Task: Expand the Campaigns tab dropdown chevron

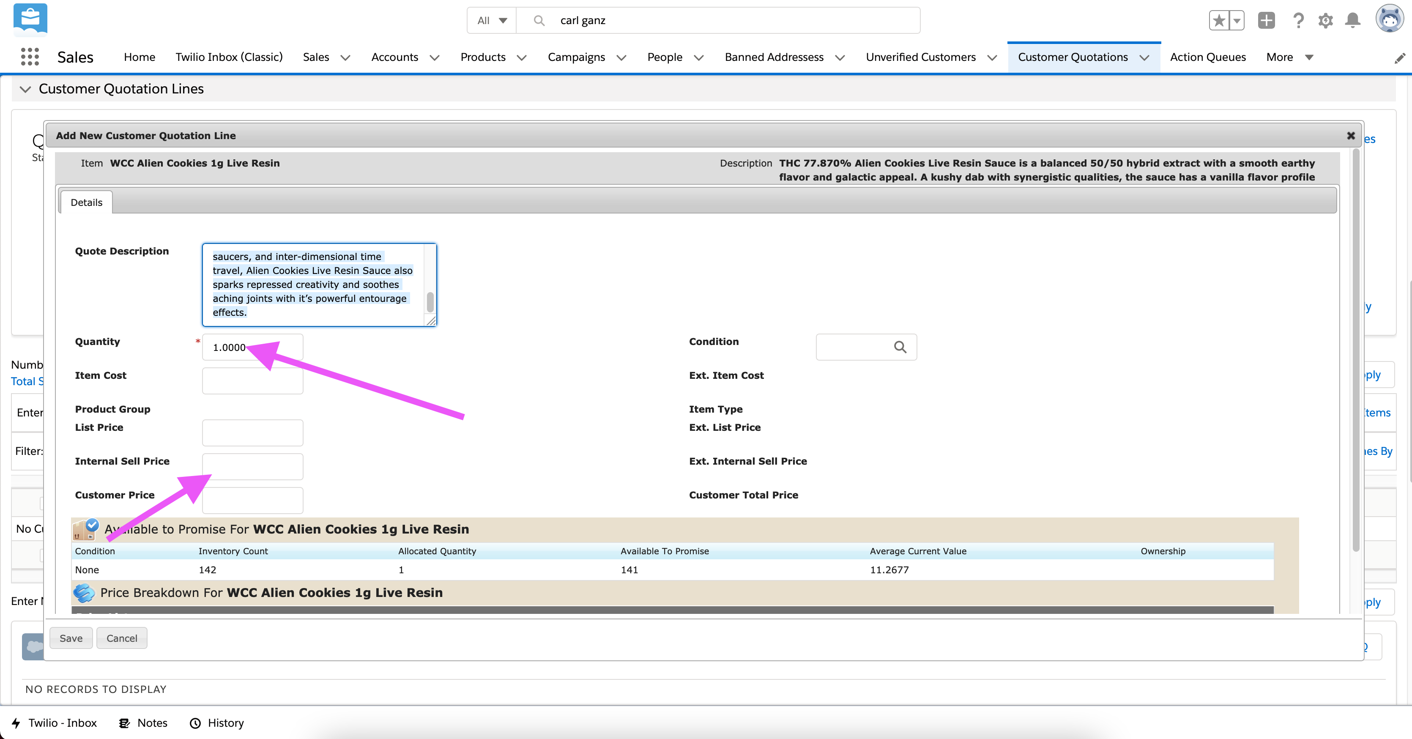Action: [621, 57]
